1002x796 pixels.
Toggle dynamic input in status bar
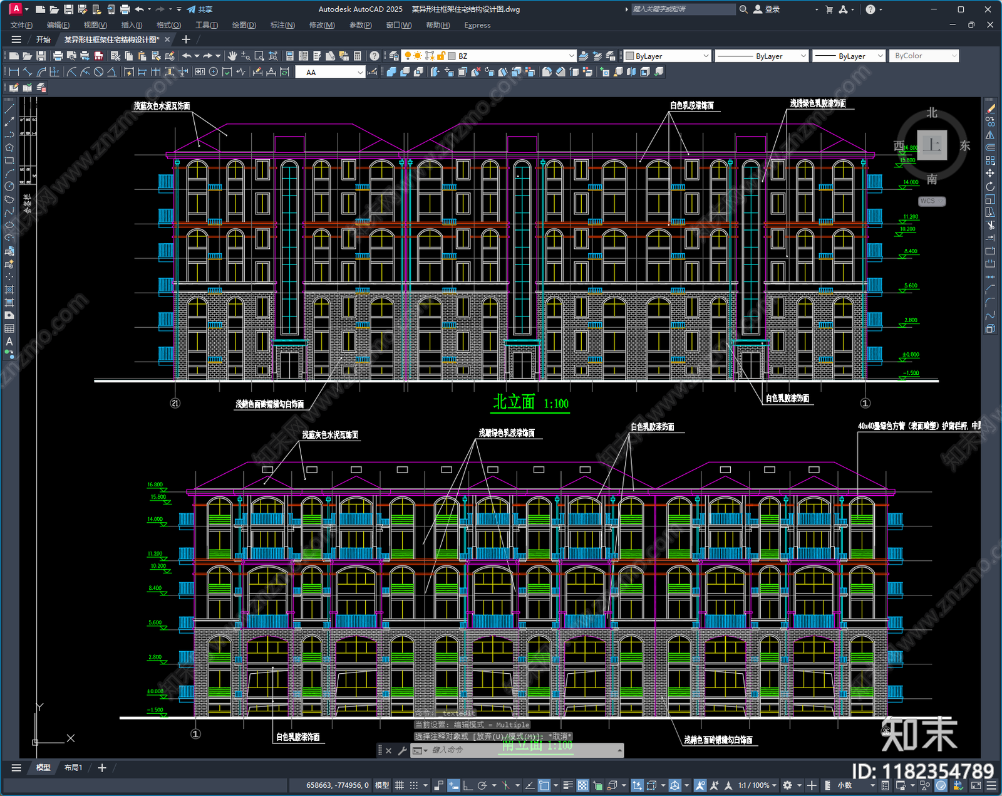pos(453,785)
